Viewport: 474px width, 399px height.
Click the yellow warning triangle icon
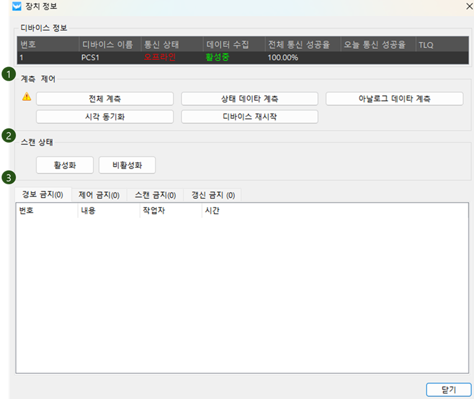(x=27, y=97)
